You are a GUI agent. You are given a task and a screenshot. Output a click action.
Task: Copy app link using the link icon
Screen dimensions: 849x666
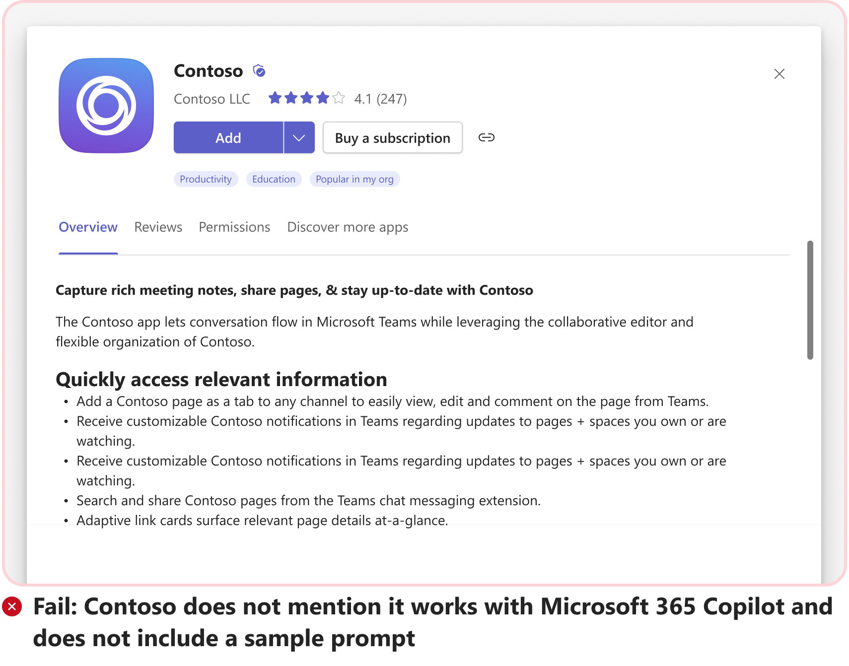click(x=486, y=137)
